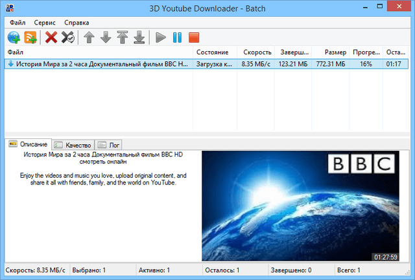Click the add RSS feed icon
This screenshot has width=415, height=280.
click(30, 38)
